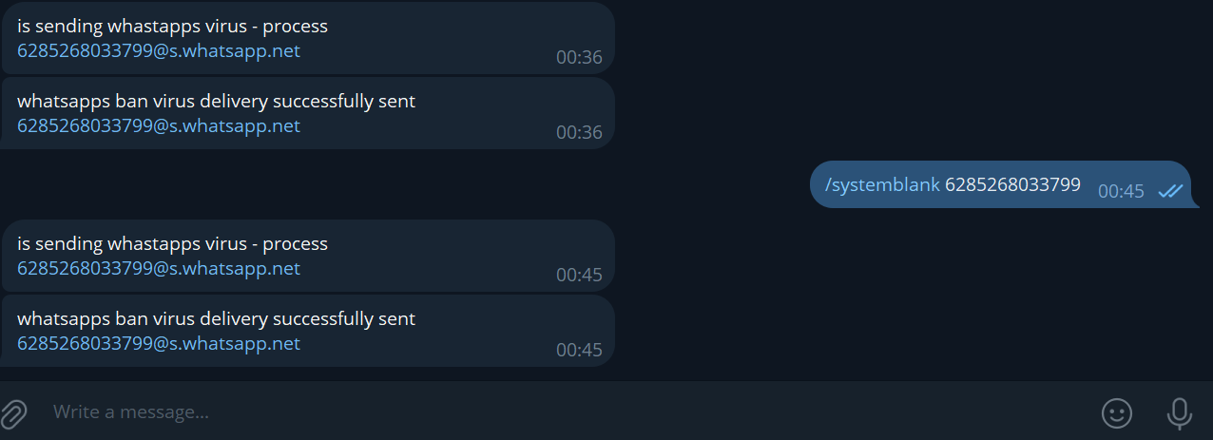Click 00:45 timestamp of last successfully sent message

(579, 351)
